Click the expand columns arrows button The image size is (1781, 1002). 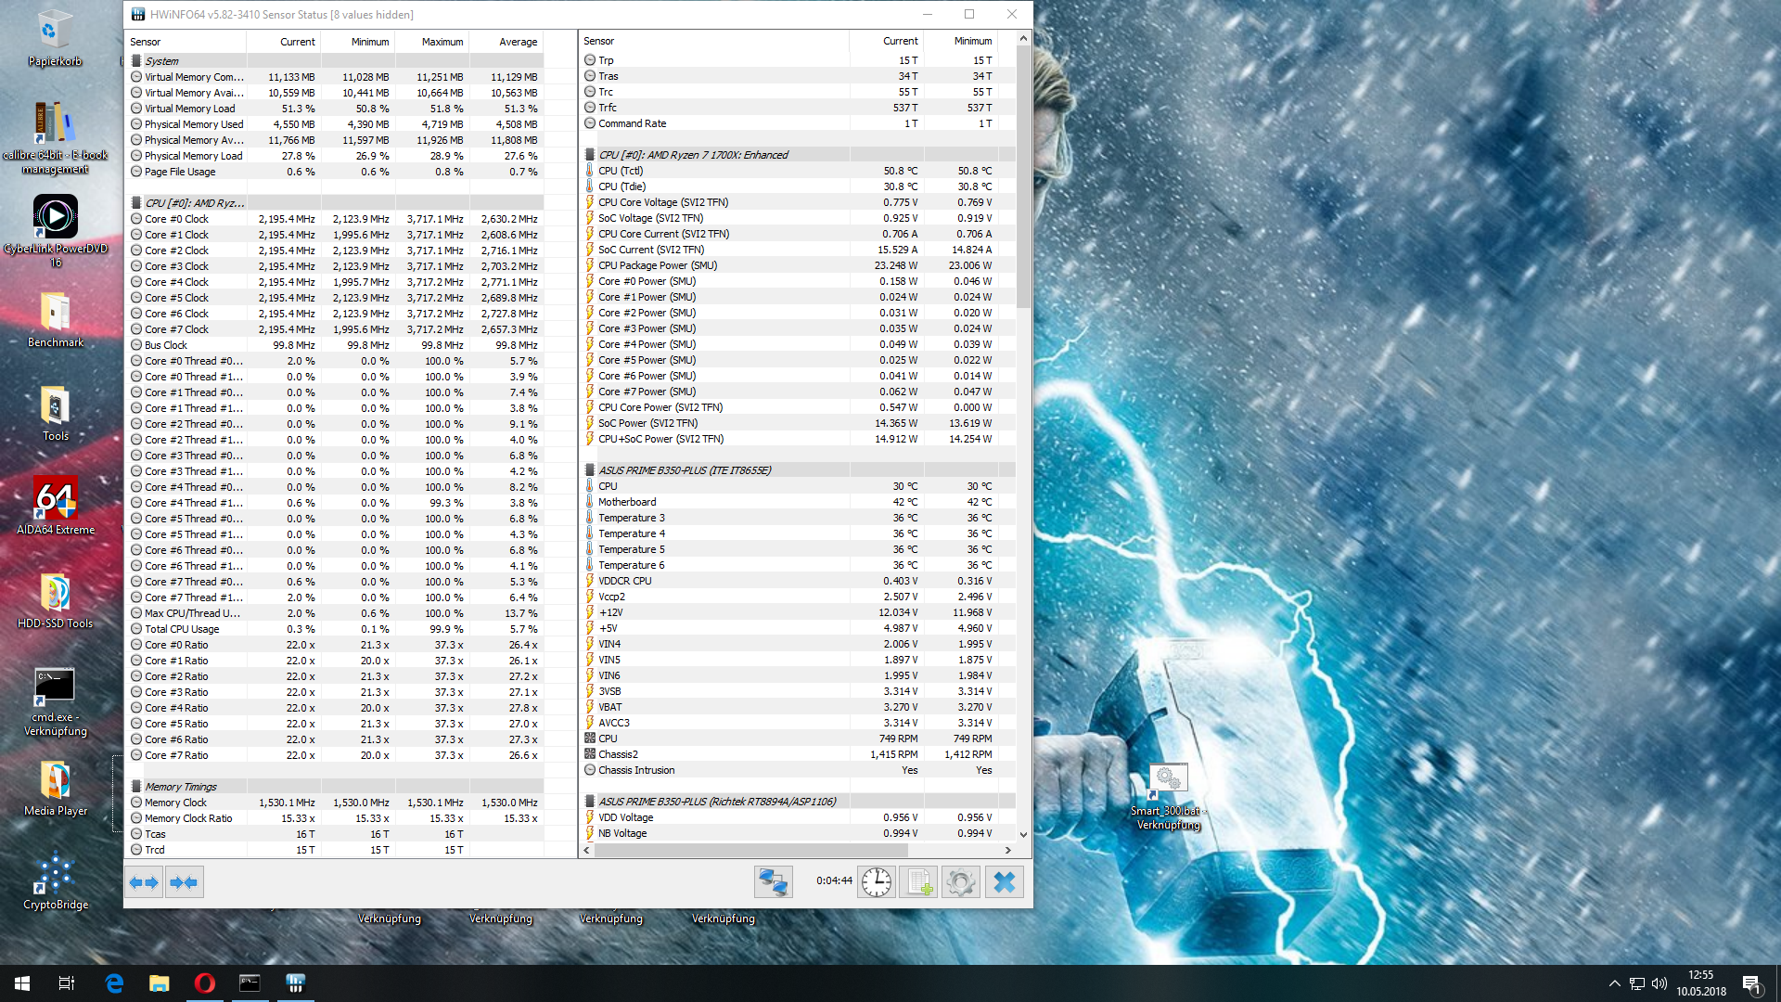click(x=144, y=882)
